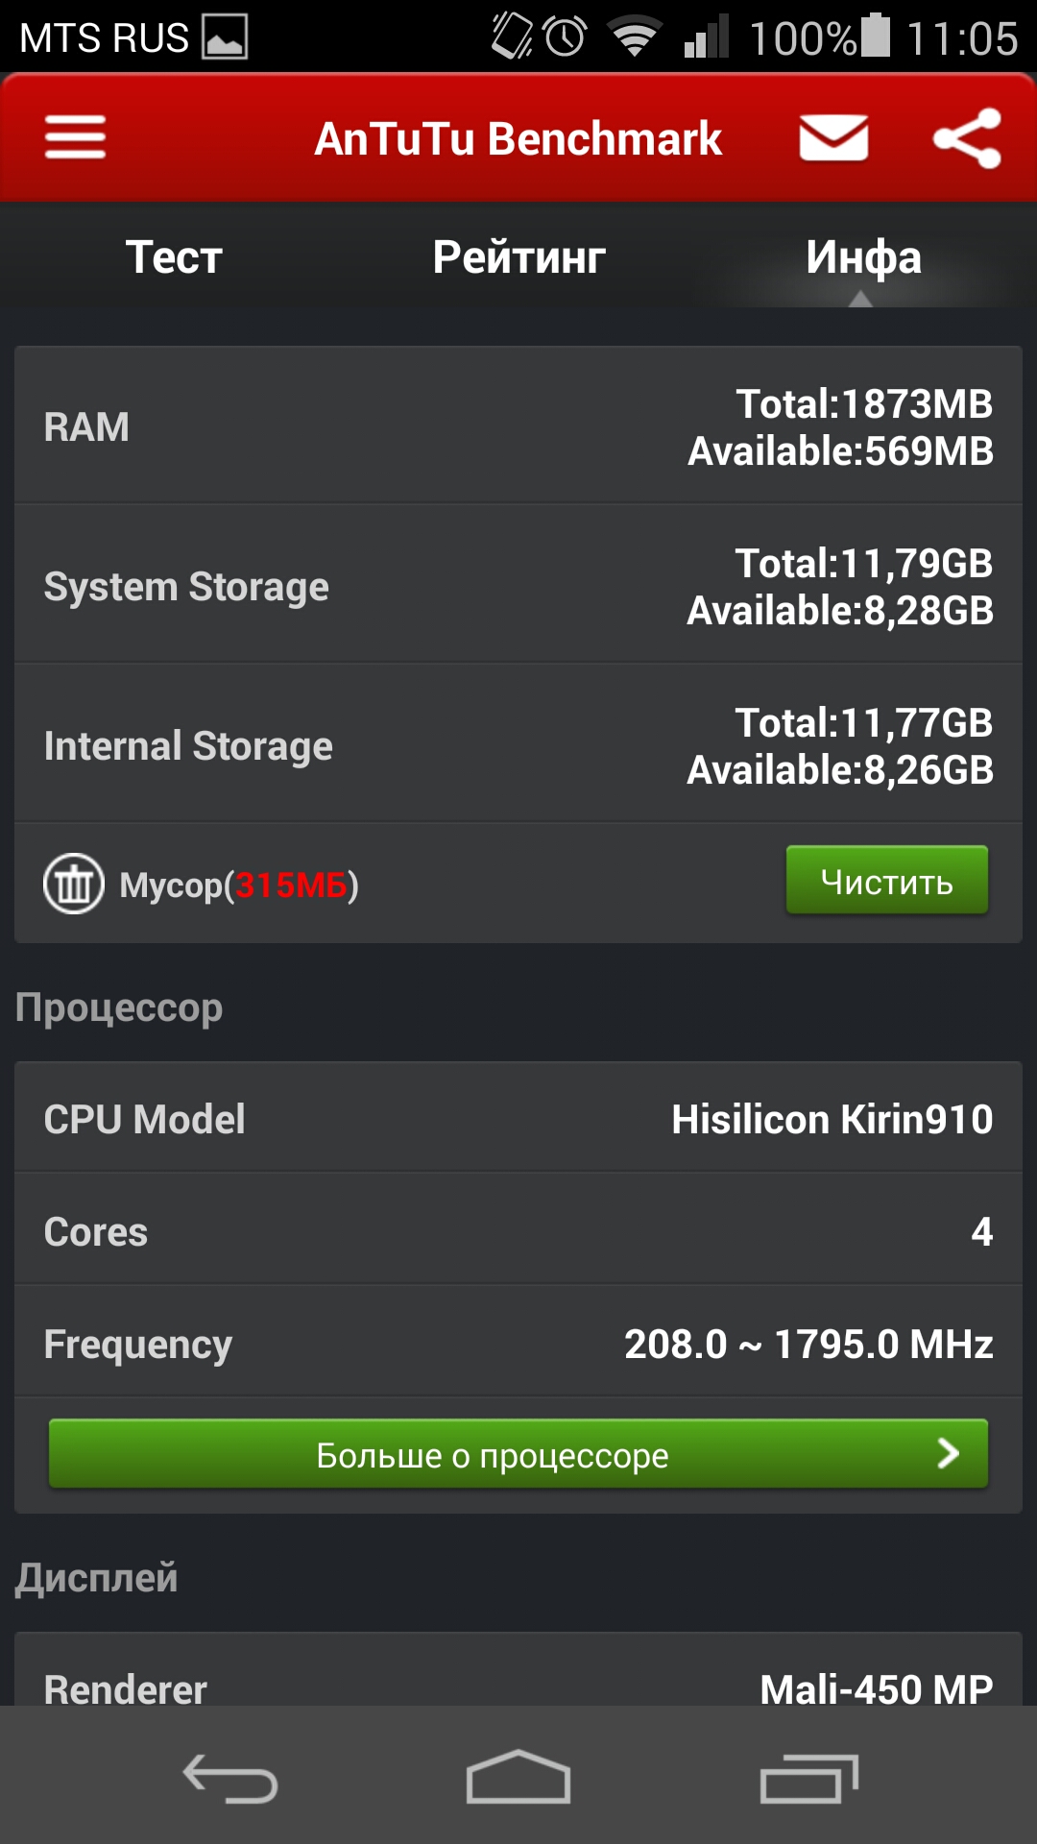Open the hamburger menu

point(75,137)
